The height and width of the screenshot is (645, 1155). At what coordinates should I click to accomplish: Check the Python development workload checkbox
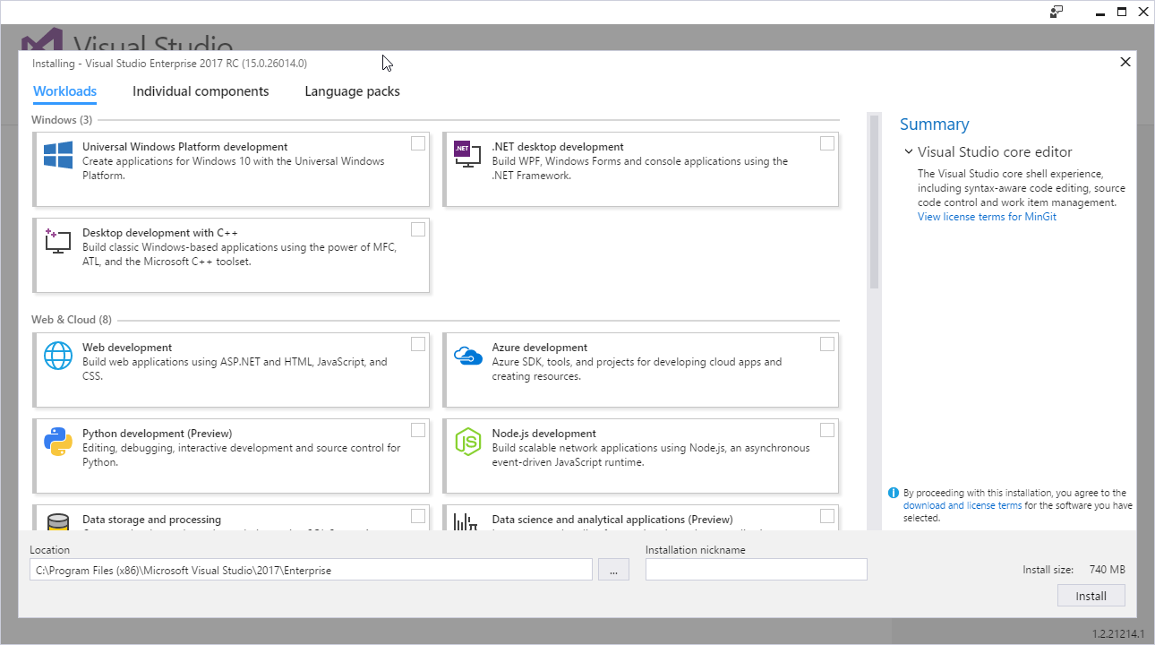point(417,429)
